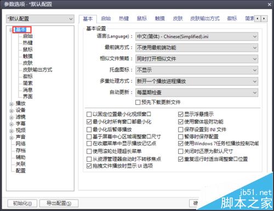
Task: Switch to the 热键 tab
Action: [x=124, y=19]
